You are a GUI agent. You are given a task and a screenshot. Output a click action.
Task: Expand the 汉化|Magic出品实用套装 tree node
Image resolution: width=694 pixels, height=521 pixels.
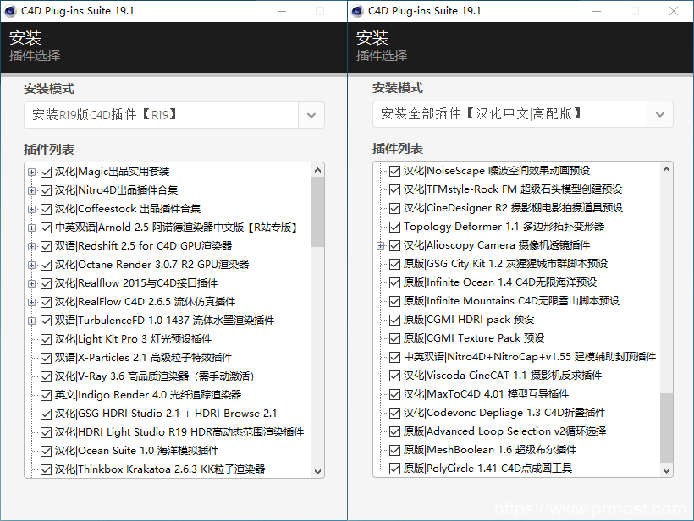click(x=32, y=172)
